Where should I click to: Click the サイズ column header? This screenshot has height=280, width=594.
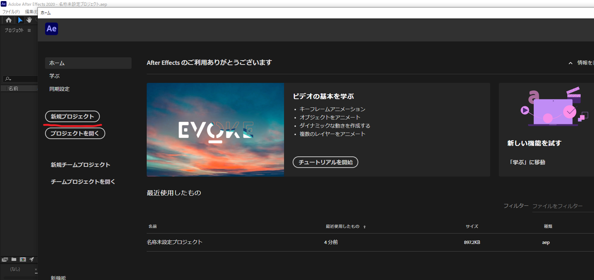pyautogui.click(x=472, y=226)
